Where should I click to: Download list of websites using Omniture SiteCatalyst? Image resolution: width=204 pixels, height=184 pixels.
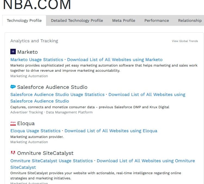click(x=103, y=164)
